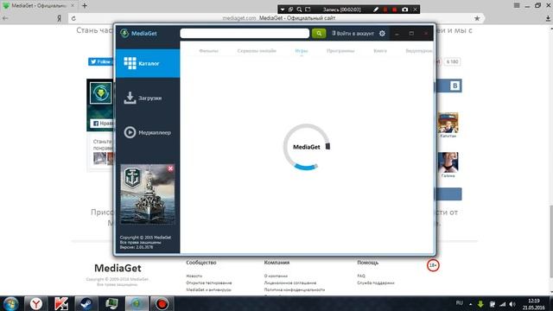The width and height of the screenshot is (553, 311).
Task: Open Kaspersky from taskbar
Action: 61,303
